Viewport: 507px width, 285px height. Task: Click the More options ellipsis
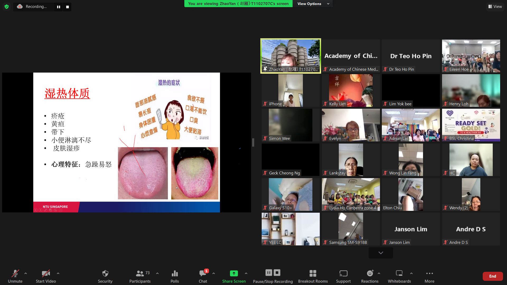[429, 274]
